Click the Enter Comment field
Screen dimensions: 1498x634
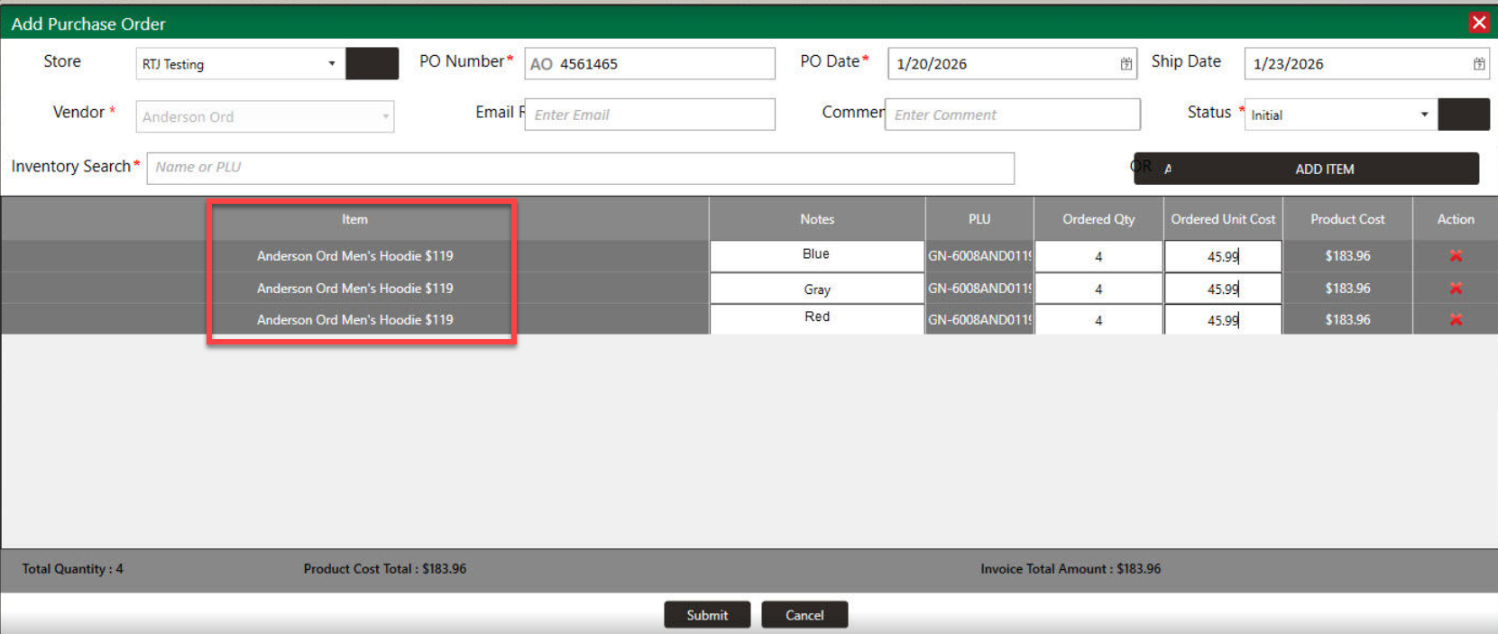coord(1012,115)
